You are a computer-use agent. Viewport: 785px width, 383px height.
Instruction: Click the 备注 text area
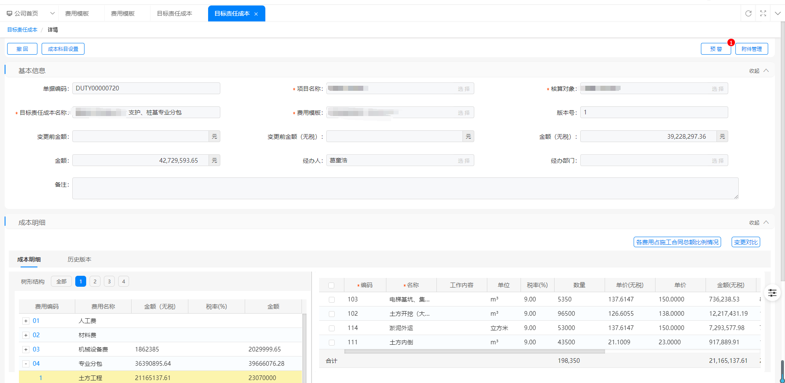point(405,188)
